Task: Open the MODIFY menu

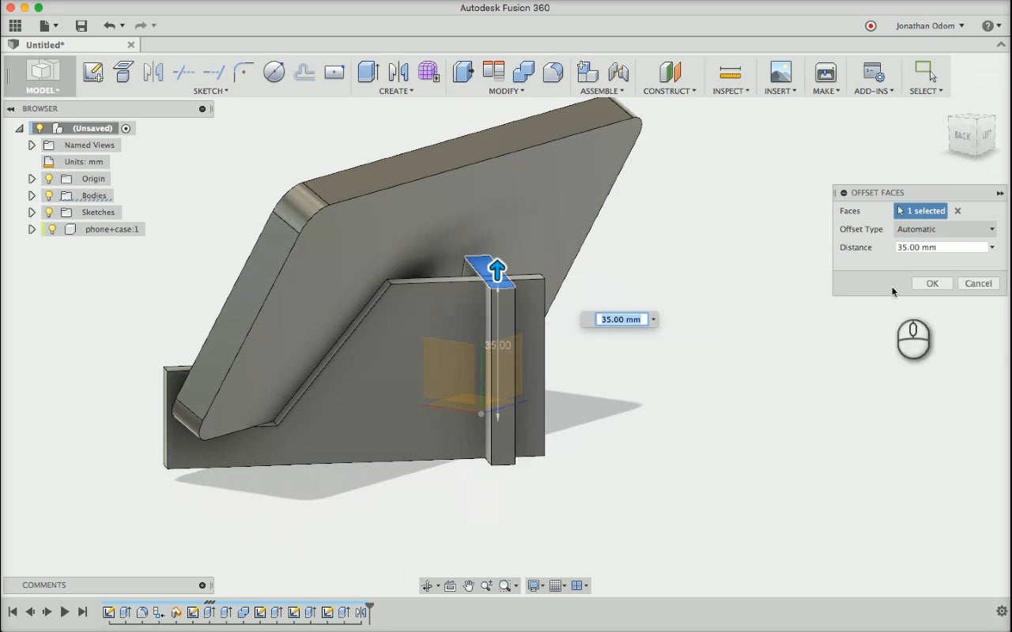Action: pyautogui.click(x=506, y=91)
